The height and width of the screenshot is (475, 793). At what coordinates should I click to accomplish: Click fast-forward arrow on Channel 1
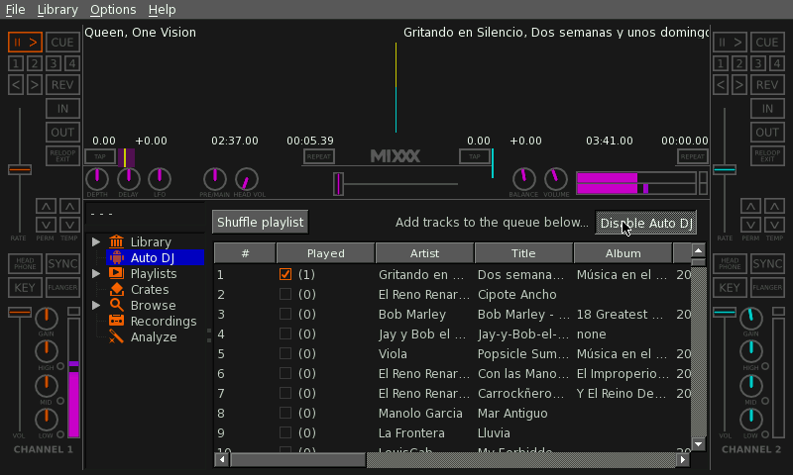[x=35, y=85]
